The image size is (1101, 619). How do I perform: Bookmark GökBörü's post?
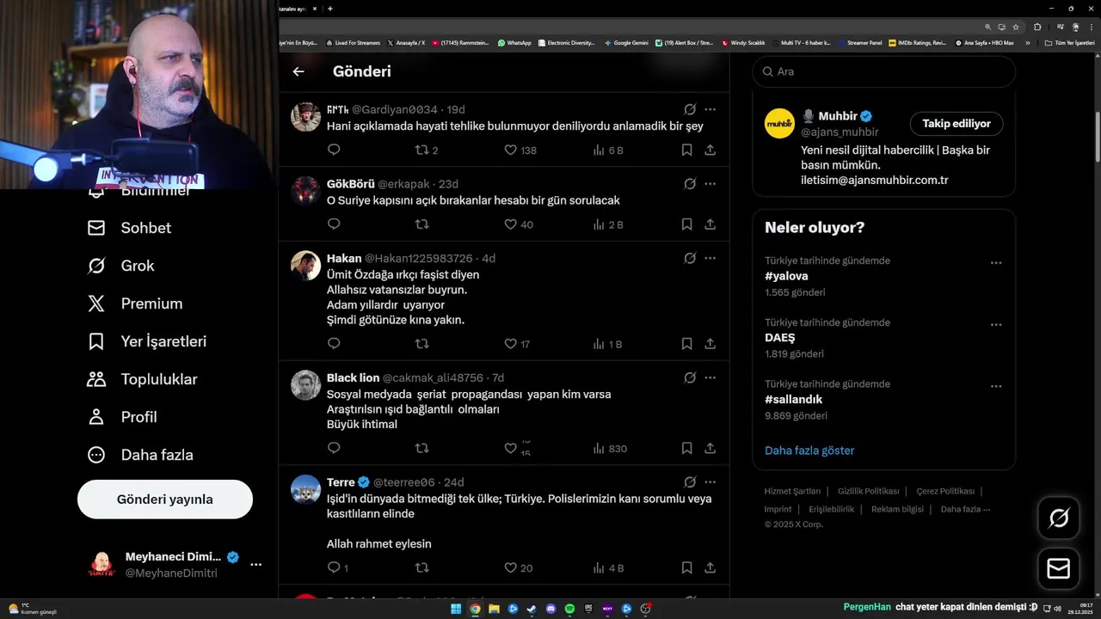click(x=686, y=224)
